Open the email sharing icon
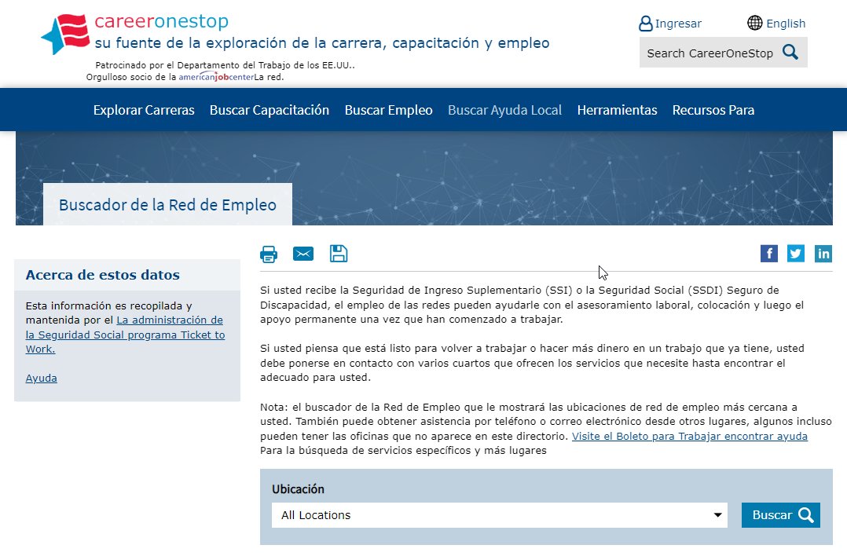Screen dimensions: 847x556 tap(303, 253)
